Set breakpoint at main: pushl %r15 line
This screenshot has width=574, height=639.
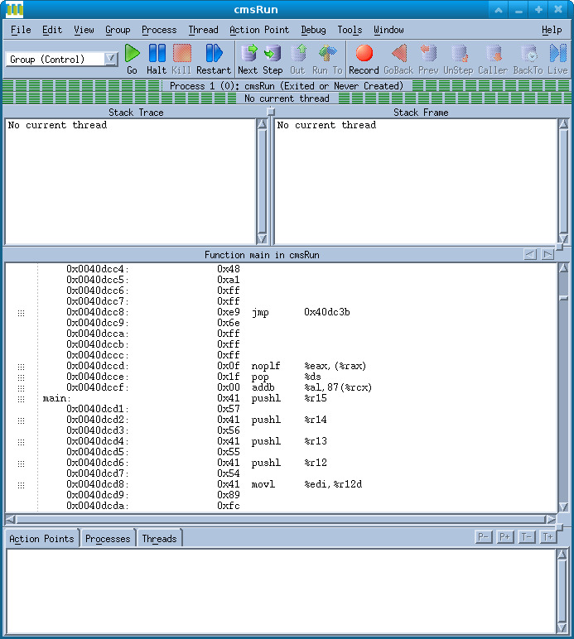22,399
